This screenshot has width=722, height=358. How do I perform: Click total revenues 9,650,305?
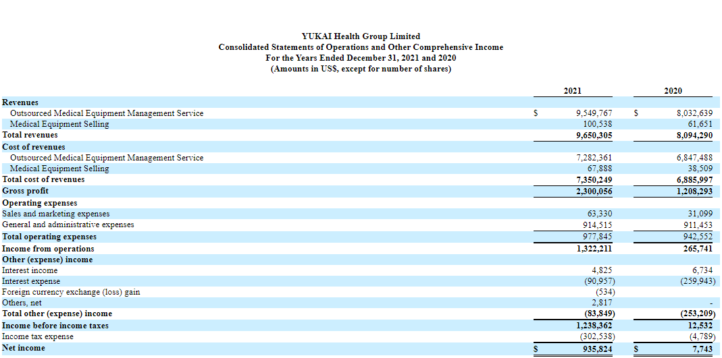pyautogui.click(x=593, y=135)
